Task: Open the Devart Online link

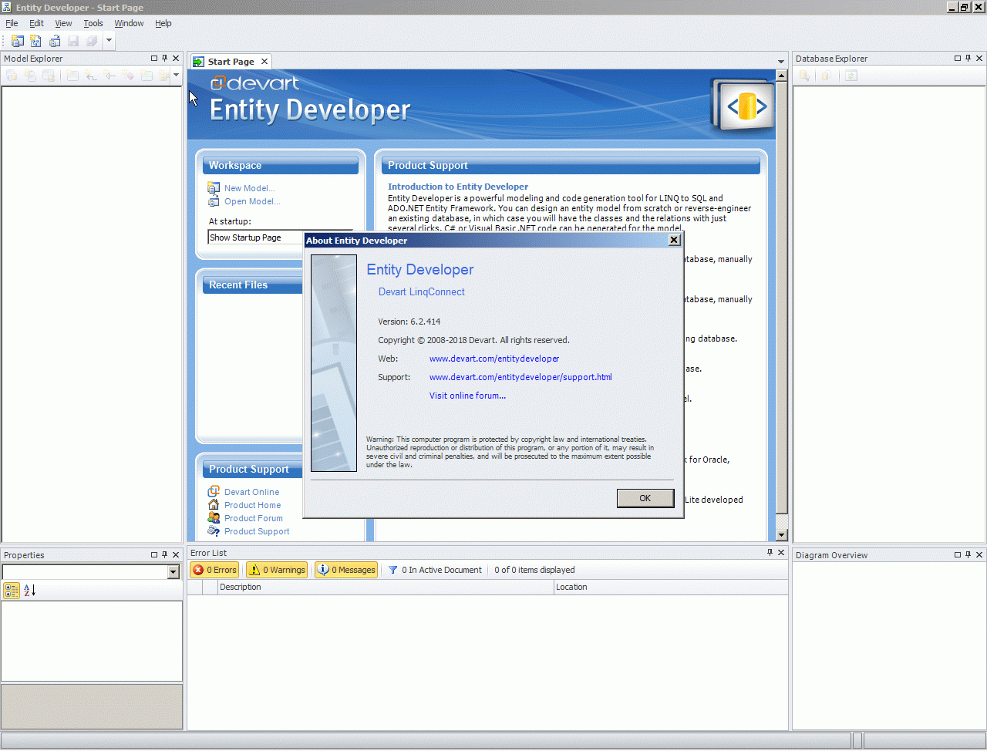Action: [252, 492]
